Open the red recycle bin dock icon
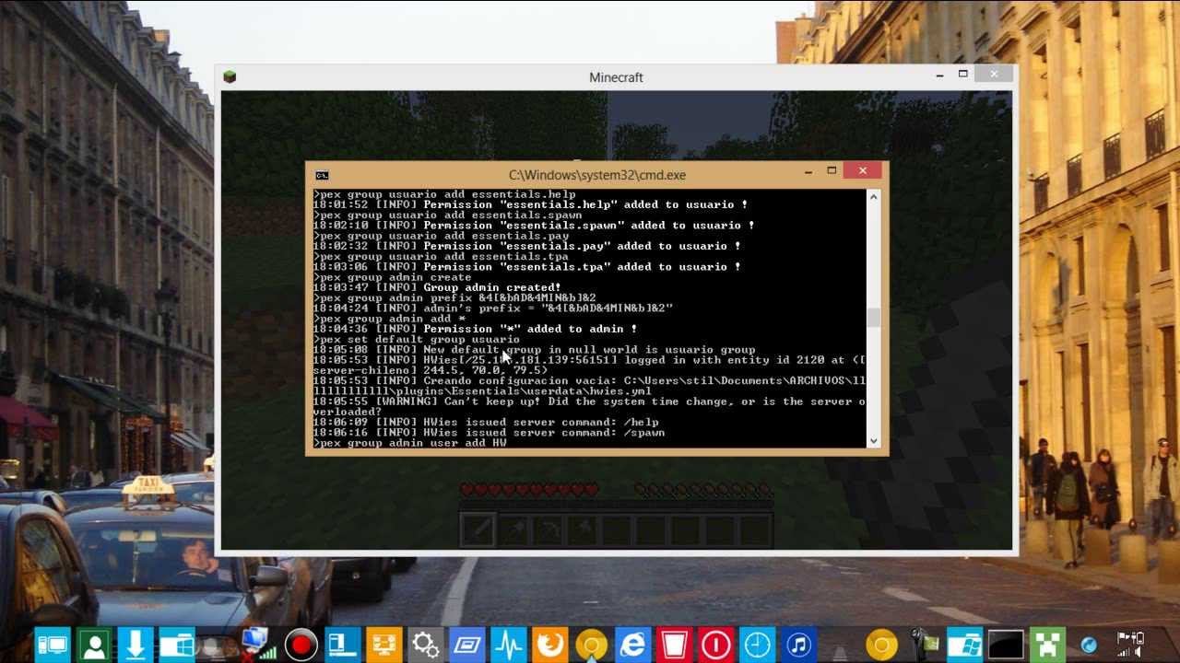This screenshot has height=663, width=1180. 675,645
